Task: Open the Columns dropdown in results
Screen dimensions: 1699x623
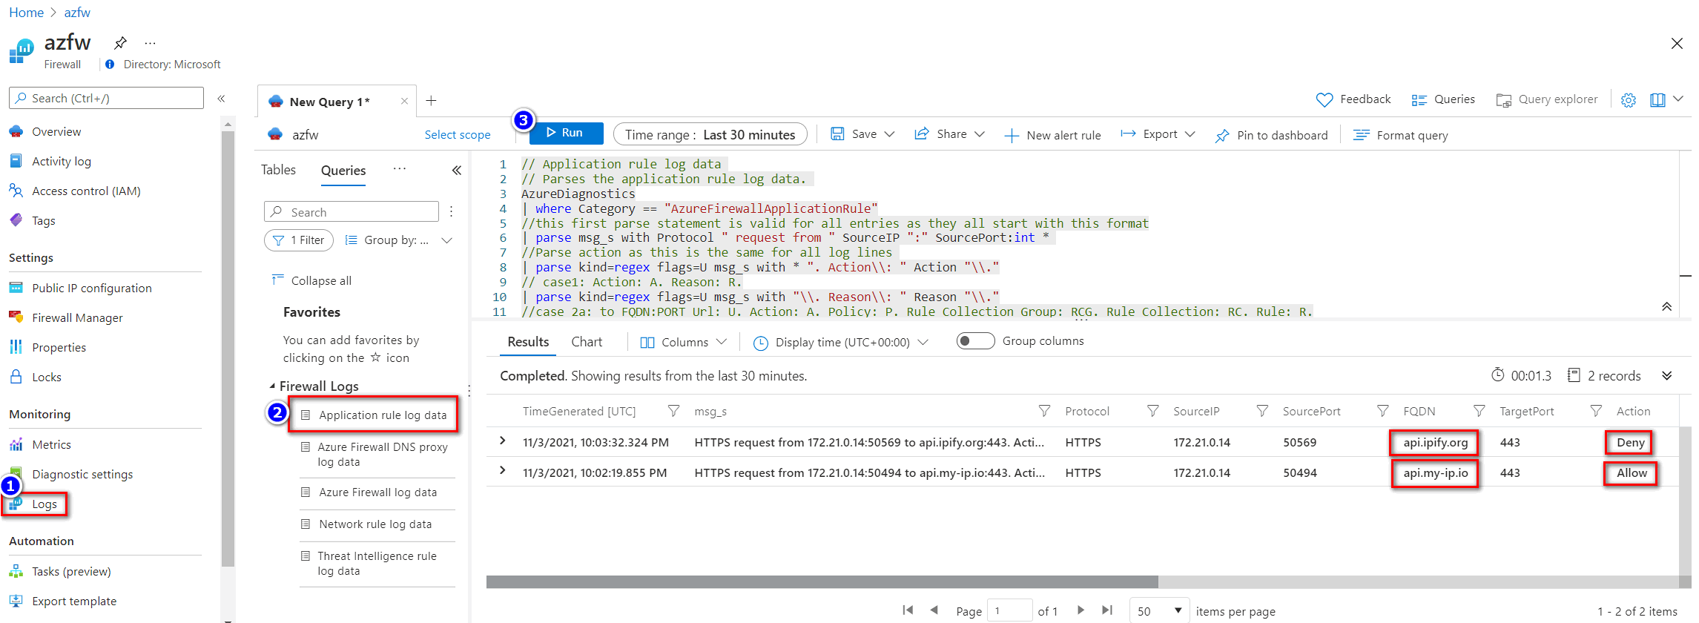Action: coord(683,342)
